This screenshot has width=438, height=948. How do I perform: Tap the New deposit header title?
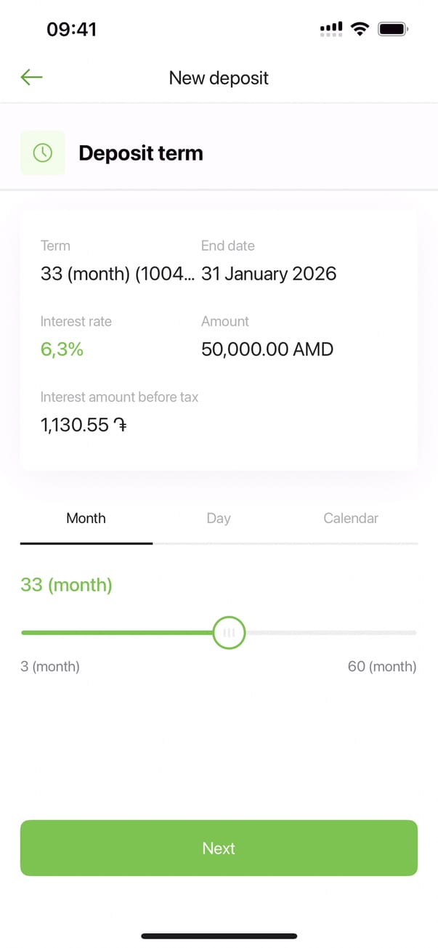pos(219,78)
